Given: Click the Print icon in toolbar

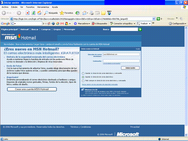Looking at the screenshot, I should point(91,13).
